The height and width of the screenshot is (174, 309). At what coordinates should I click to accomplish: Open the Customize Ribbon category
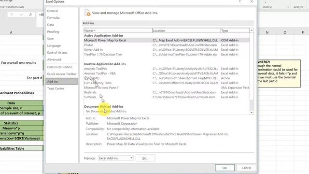pyautogui.click(x=60, y=67)
